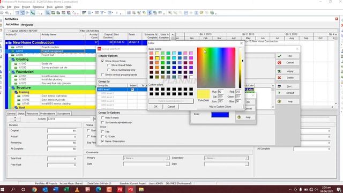Click the Activity ID field showing A1010
343x193 pixels.
[69, 119]
